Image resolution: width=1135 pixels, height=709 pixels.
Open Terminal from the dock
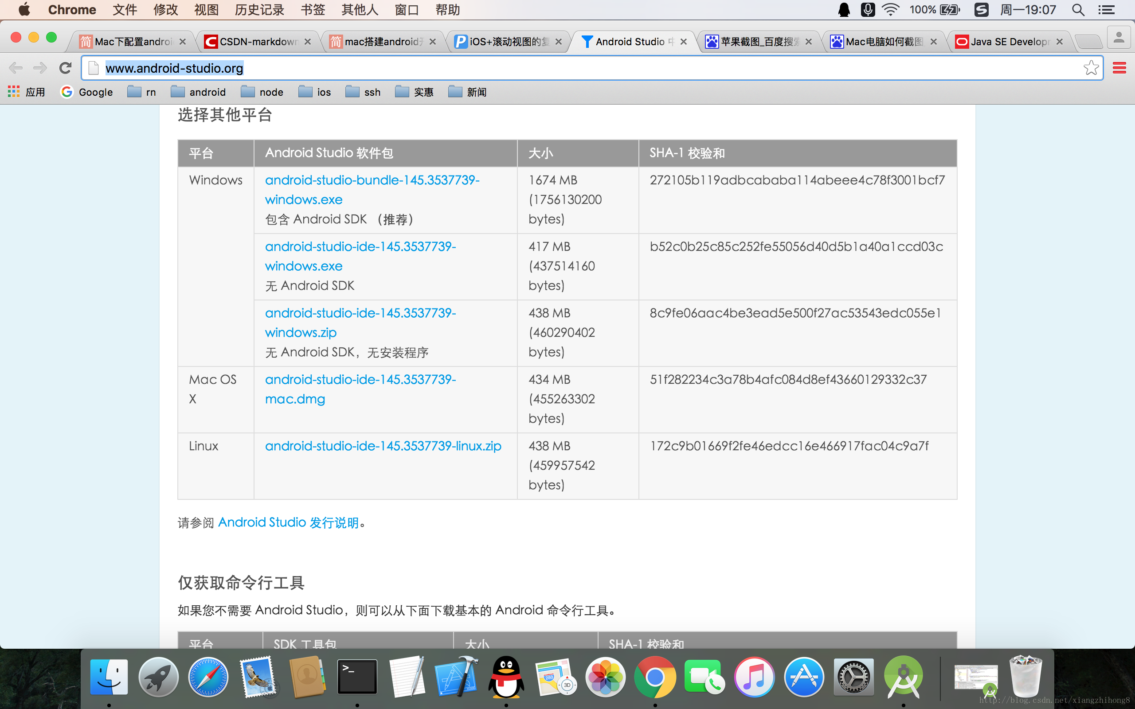357,677
